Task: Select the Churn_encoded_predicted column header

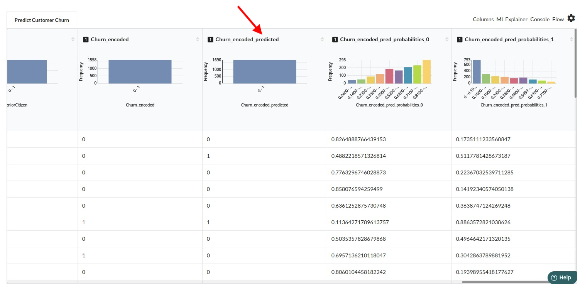Action: [x=247, y=39]
